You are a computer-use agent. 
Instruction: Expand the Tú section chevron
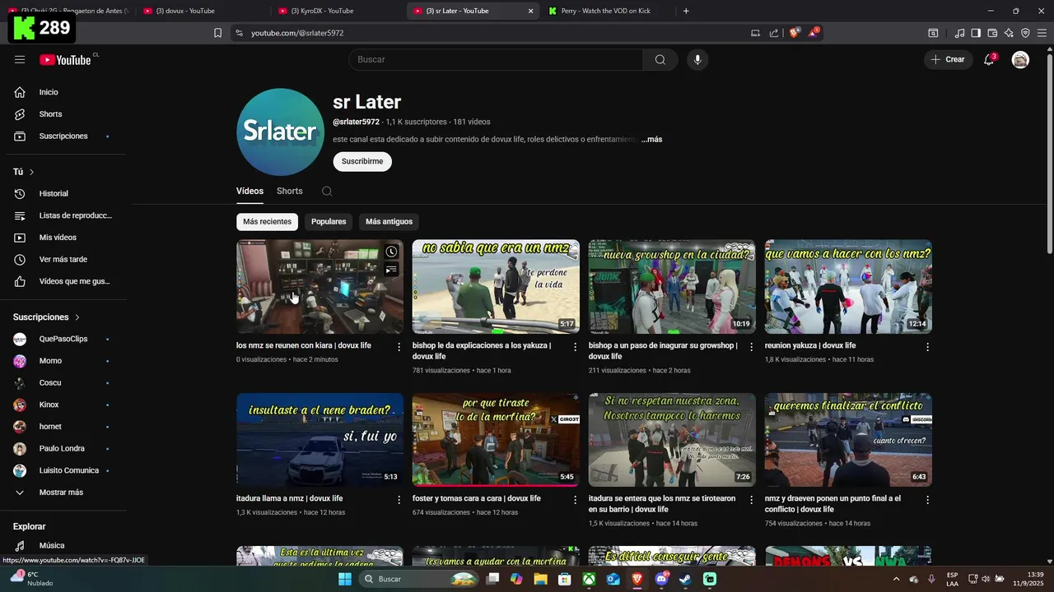coord(31,172)
